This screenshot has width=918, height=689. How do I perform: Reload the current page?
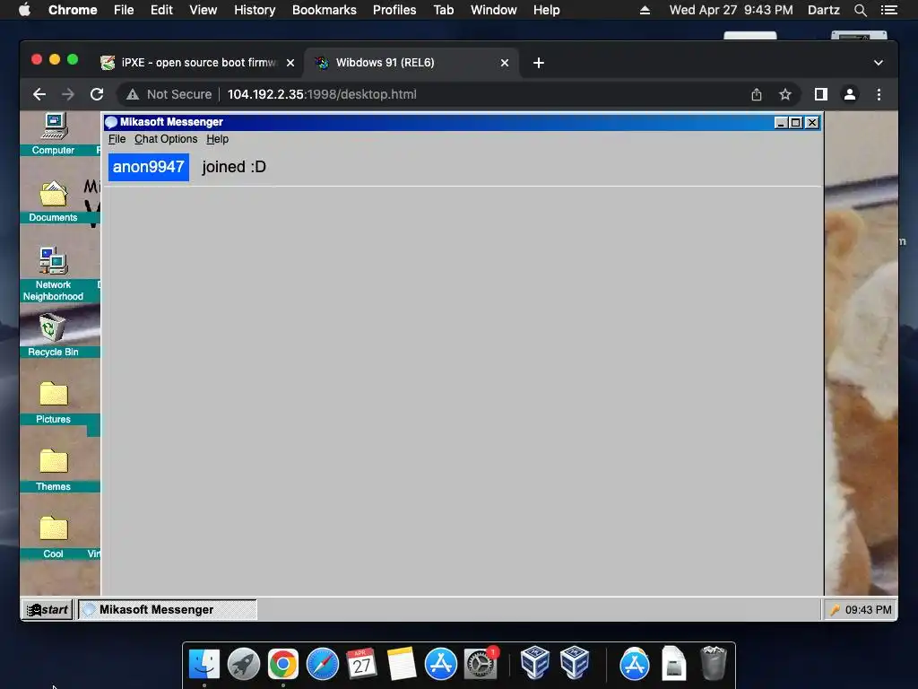[x=97, y=94]
